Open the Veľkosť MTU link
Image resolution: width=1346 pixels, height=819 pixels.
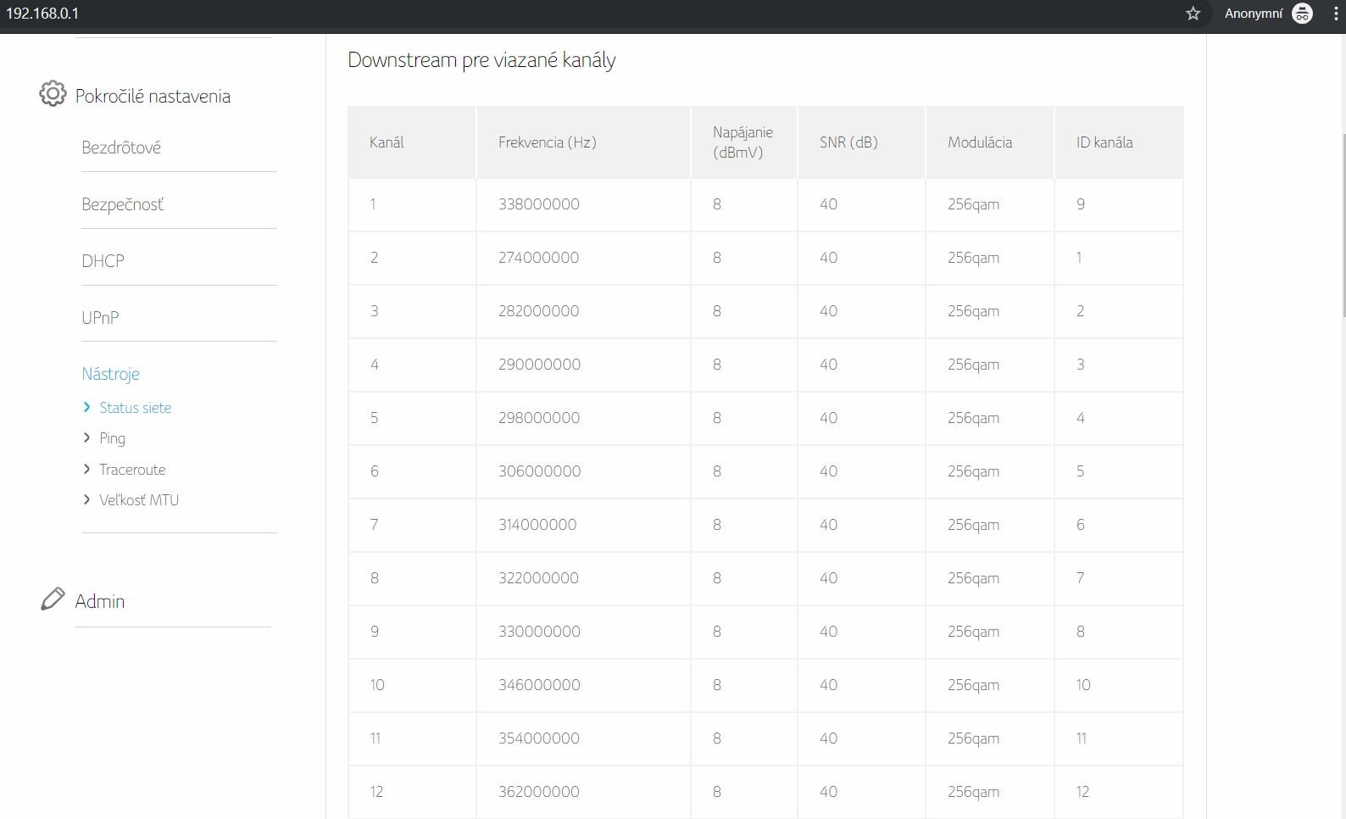pos(139,500)
